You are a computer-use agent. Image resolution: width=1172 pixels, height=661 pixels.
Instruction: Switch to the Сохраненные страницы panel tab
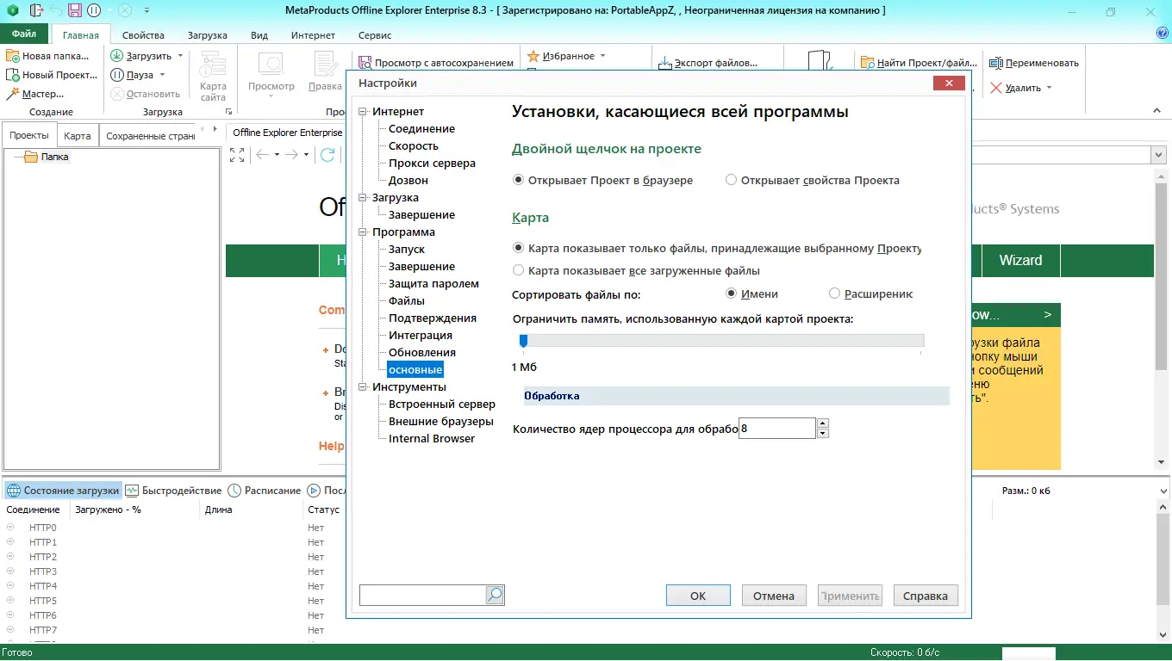[151, 136]
